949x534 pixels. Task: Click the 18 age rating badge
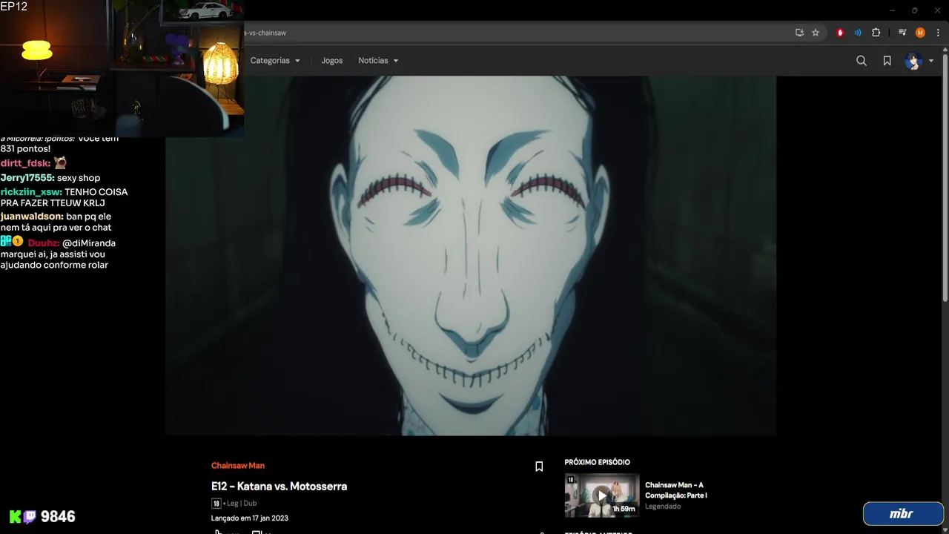click(x=216, y=504)
